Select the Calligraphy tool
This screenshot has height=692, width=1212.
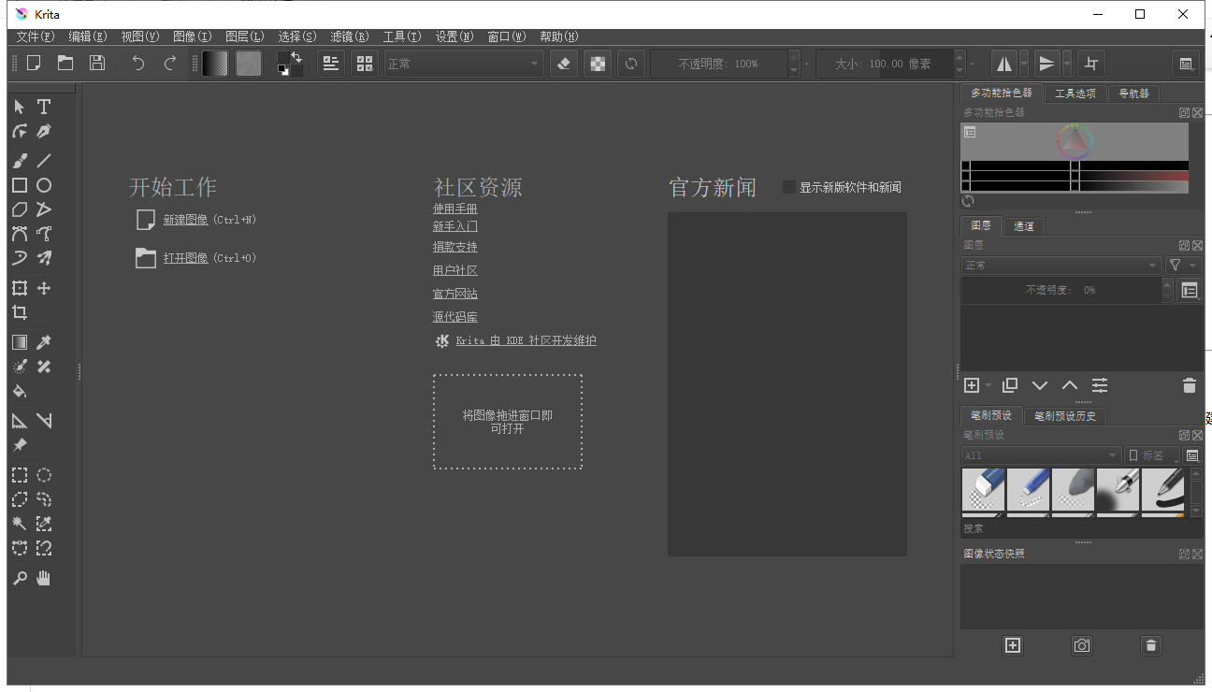(44, 132)
